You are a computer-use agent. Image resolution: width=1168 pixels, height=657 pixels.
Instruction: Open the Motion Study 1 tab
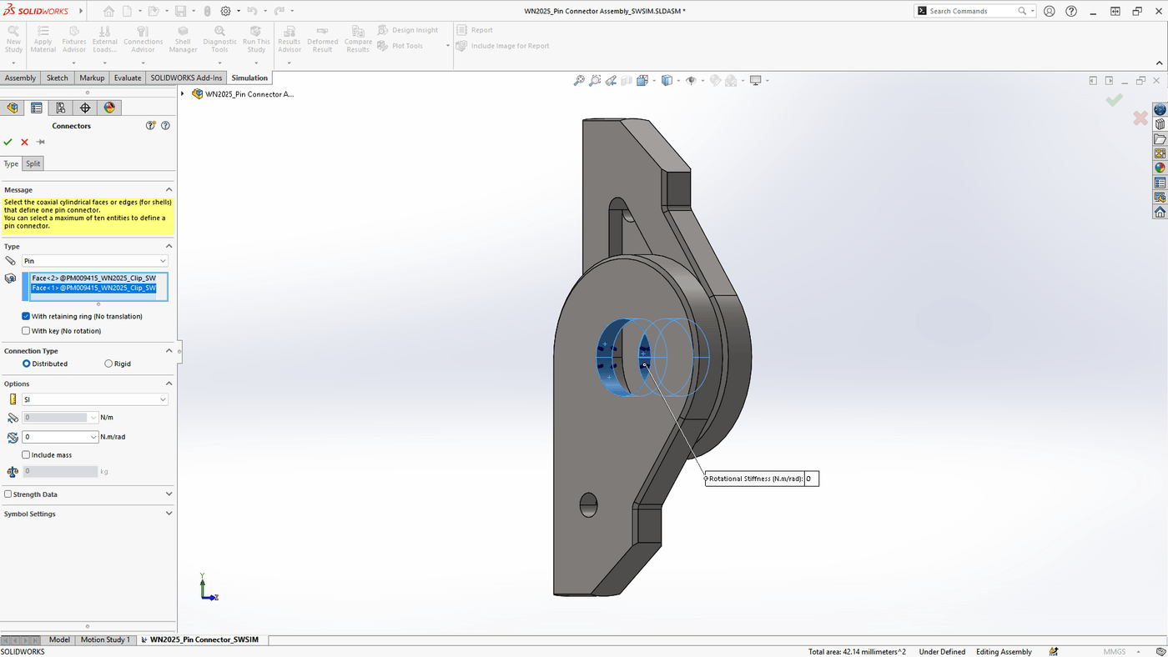pos(105,639)
